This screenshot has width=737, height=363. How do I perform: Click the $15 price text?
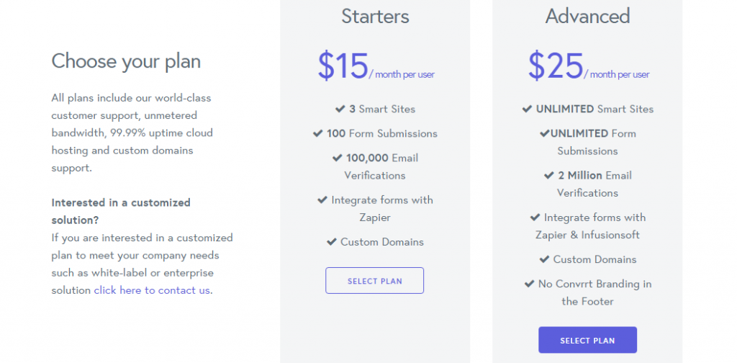343,66
